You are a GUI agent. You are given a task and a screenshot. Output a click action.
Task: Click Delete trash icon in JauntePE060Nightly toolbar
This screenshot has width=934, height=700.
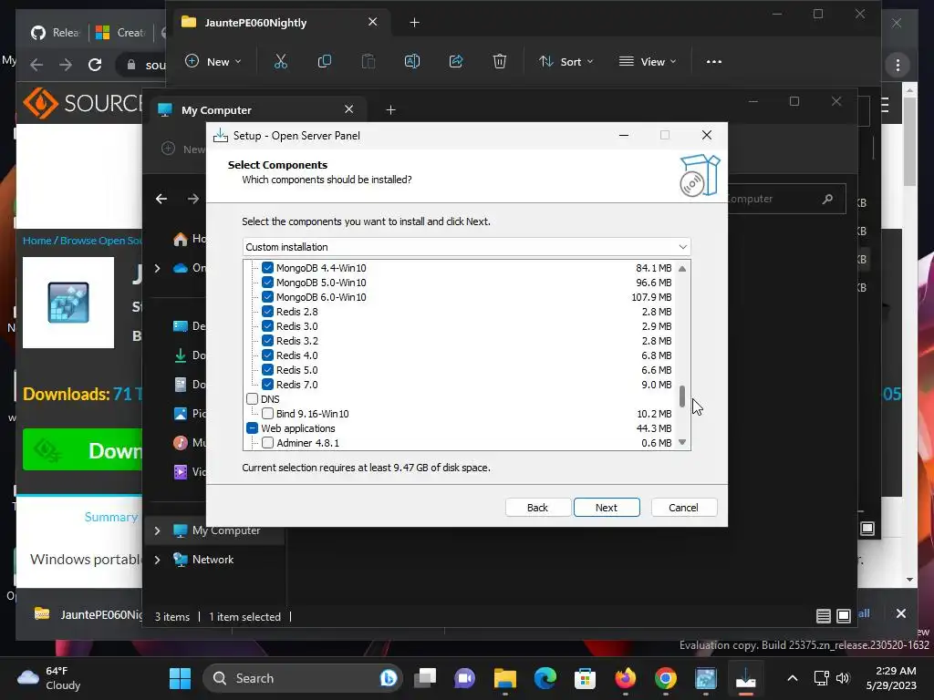pos(500,61)
